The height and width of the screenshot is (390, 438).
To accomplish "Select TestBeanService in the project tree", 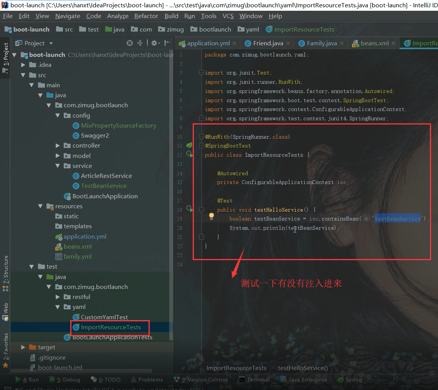I will pyautogui.click(x=104, y=186).
